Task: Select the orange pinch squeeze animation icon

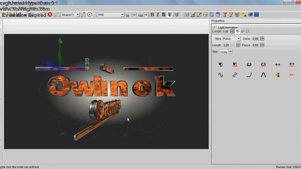Action: click(x=277, y=75)
